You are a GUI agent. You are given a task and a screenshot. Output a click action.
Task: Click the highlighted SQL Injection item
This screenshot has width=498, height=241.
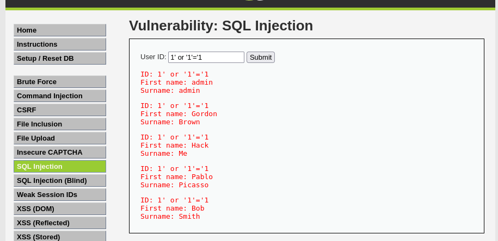click(x=60, y=167)
